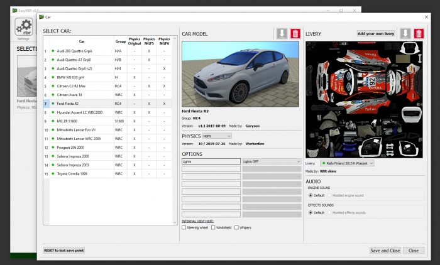
Task: Select Peugeot 206 2000 row
Action: pyautogui.click(x=107, y=148)
